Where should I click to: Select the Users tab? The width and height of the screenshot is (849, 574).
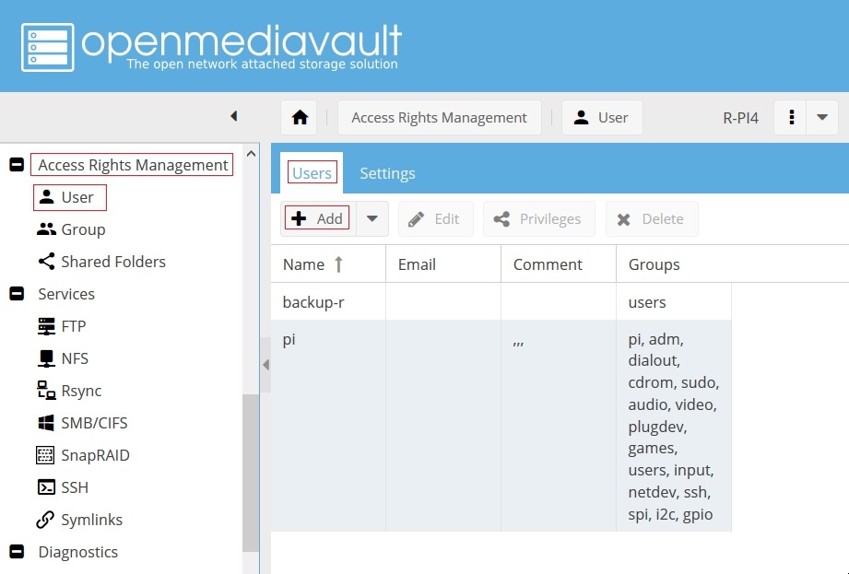pos(312,173)
